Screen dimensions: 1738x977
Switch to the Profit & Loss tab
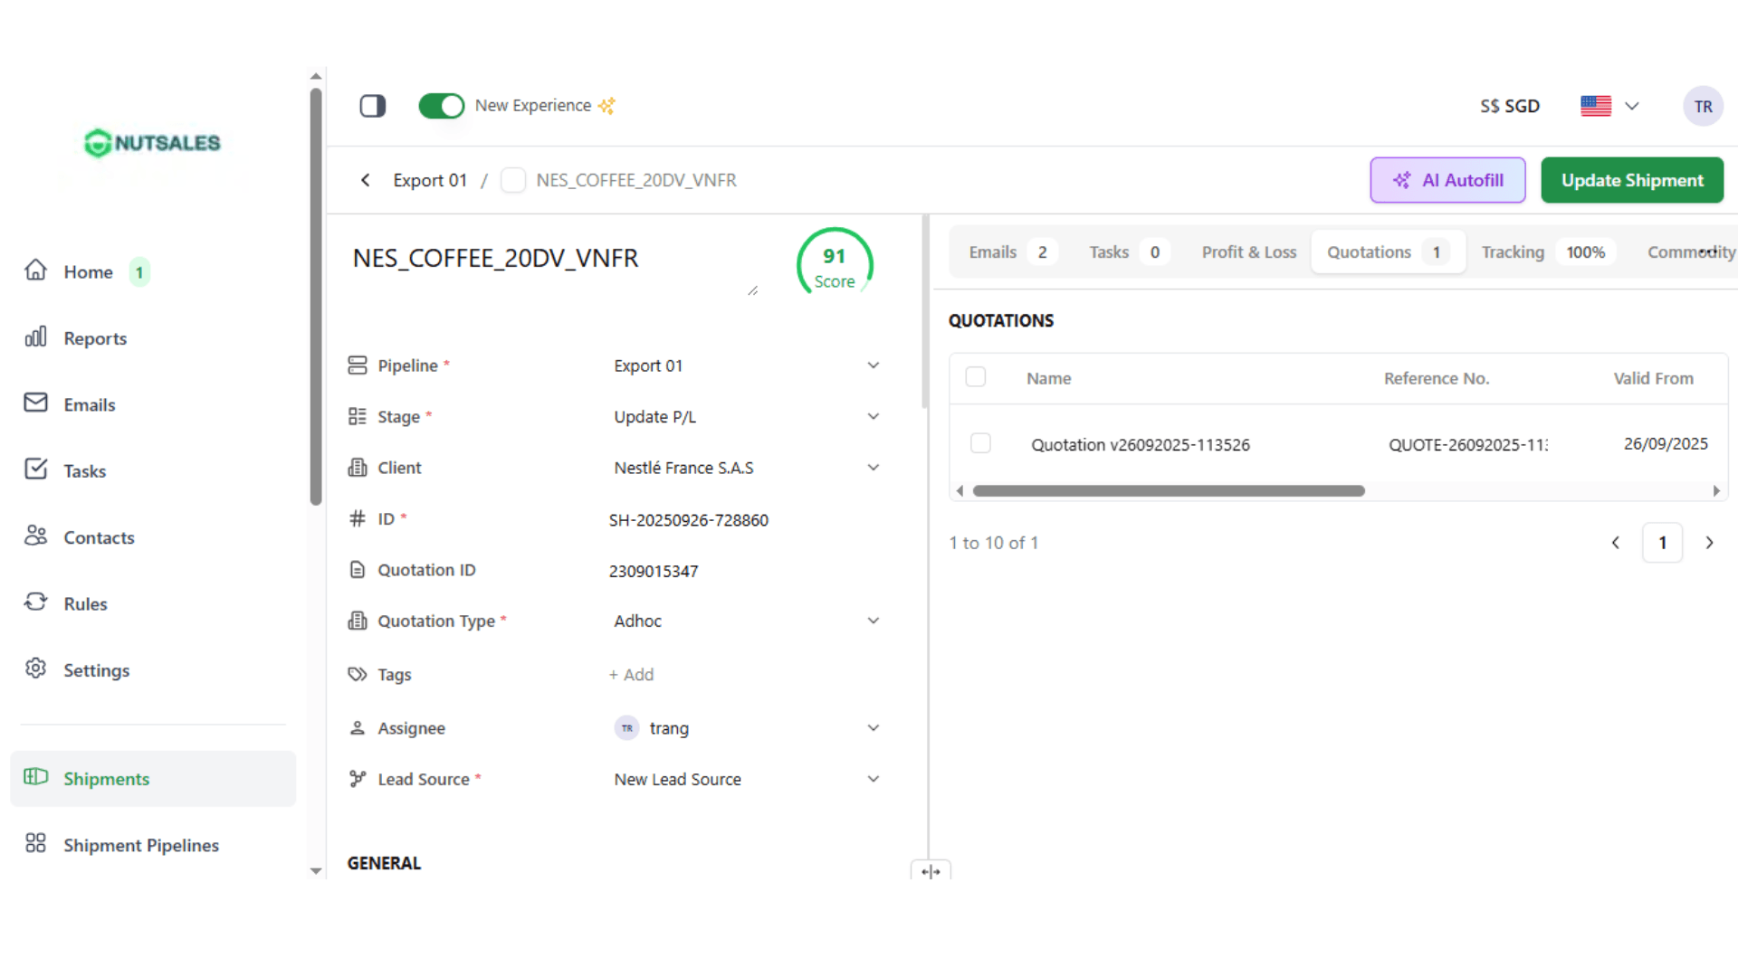1248,252
